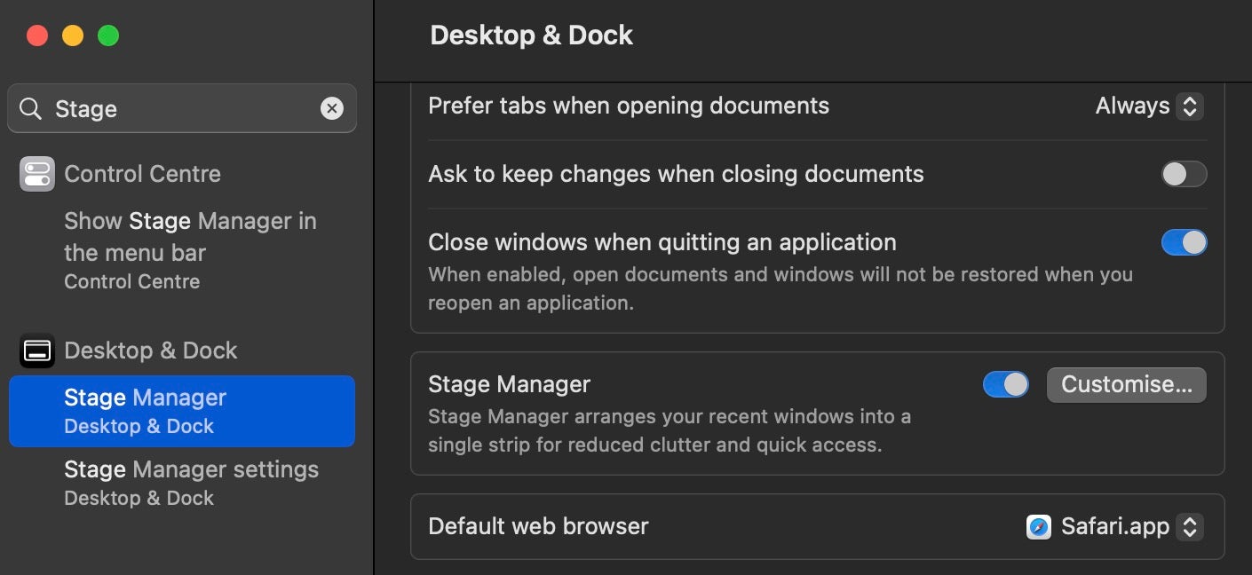Image resolution: width=1252 pixels, height=575 pixels.
Task: Select the Desktop & Dock heading in the sidebar
Action: [151, 351]
